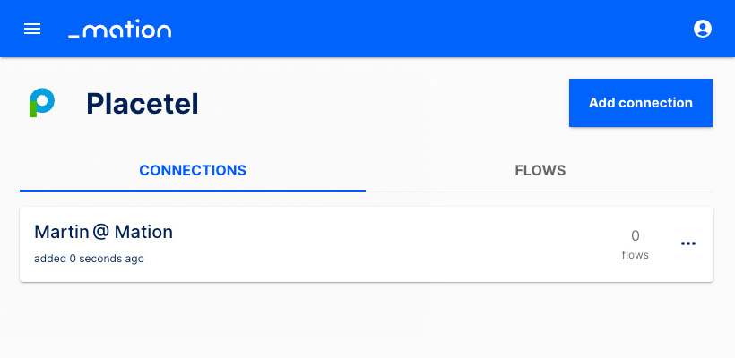Click blank blue header bar area
The image size is (735, 358).
(x=422, y=29)
